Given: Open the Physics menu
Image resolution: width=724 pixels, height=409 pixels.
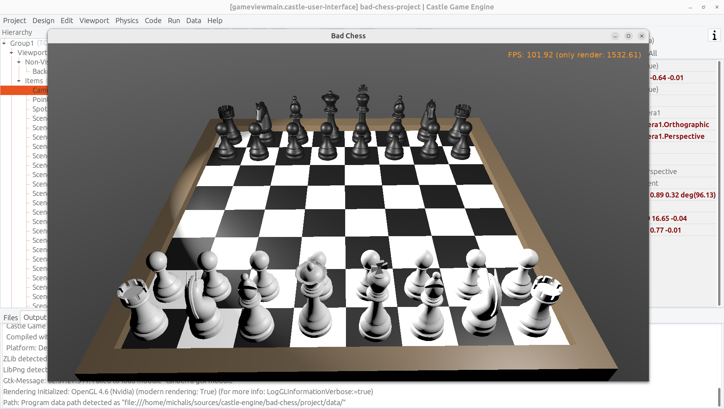Looking at the screenshot, I should point(127,20).
